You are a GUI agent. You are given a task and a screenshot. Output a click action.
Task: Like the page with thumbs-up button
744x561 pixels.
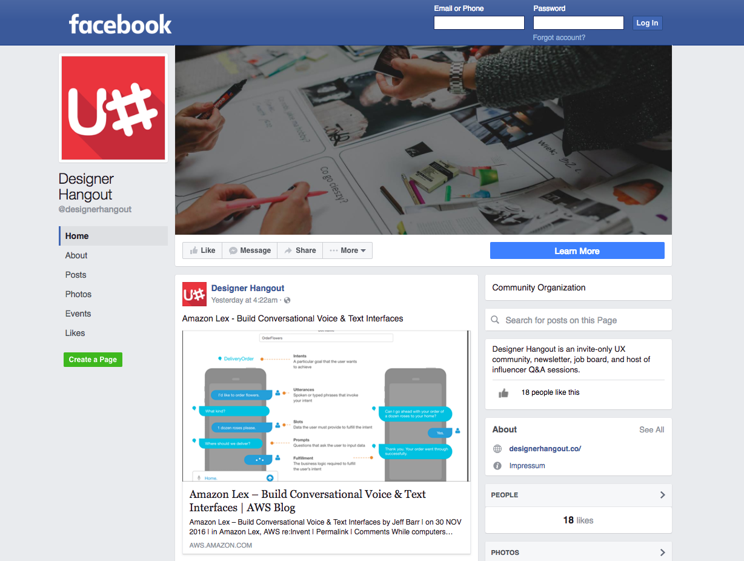202,250
